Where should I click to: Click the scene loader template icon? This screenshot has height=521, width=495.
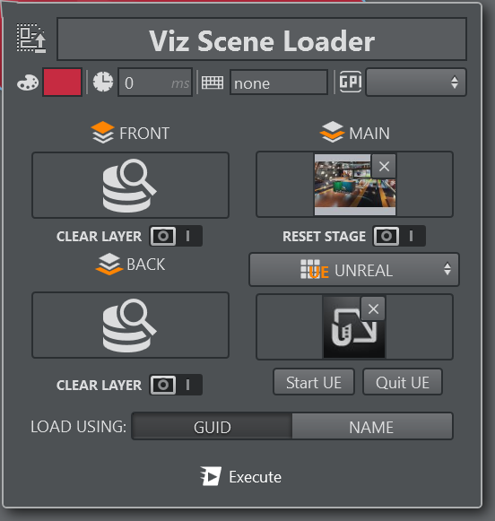pos(31,38)
